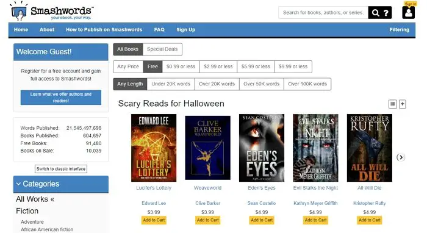This screenshot has width=427, height=233.
Task: Go to next books with right arrow
Action: pyautogui.click(x=401, y=157)
